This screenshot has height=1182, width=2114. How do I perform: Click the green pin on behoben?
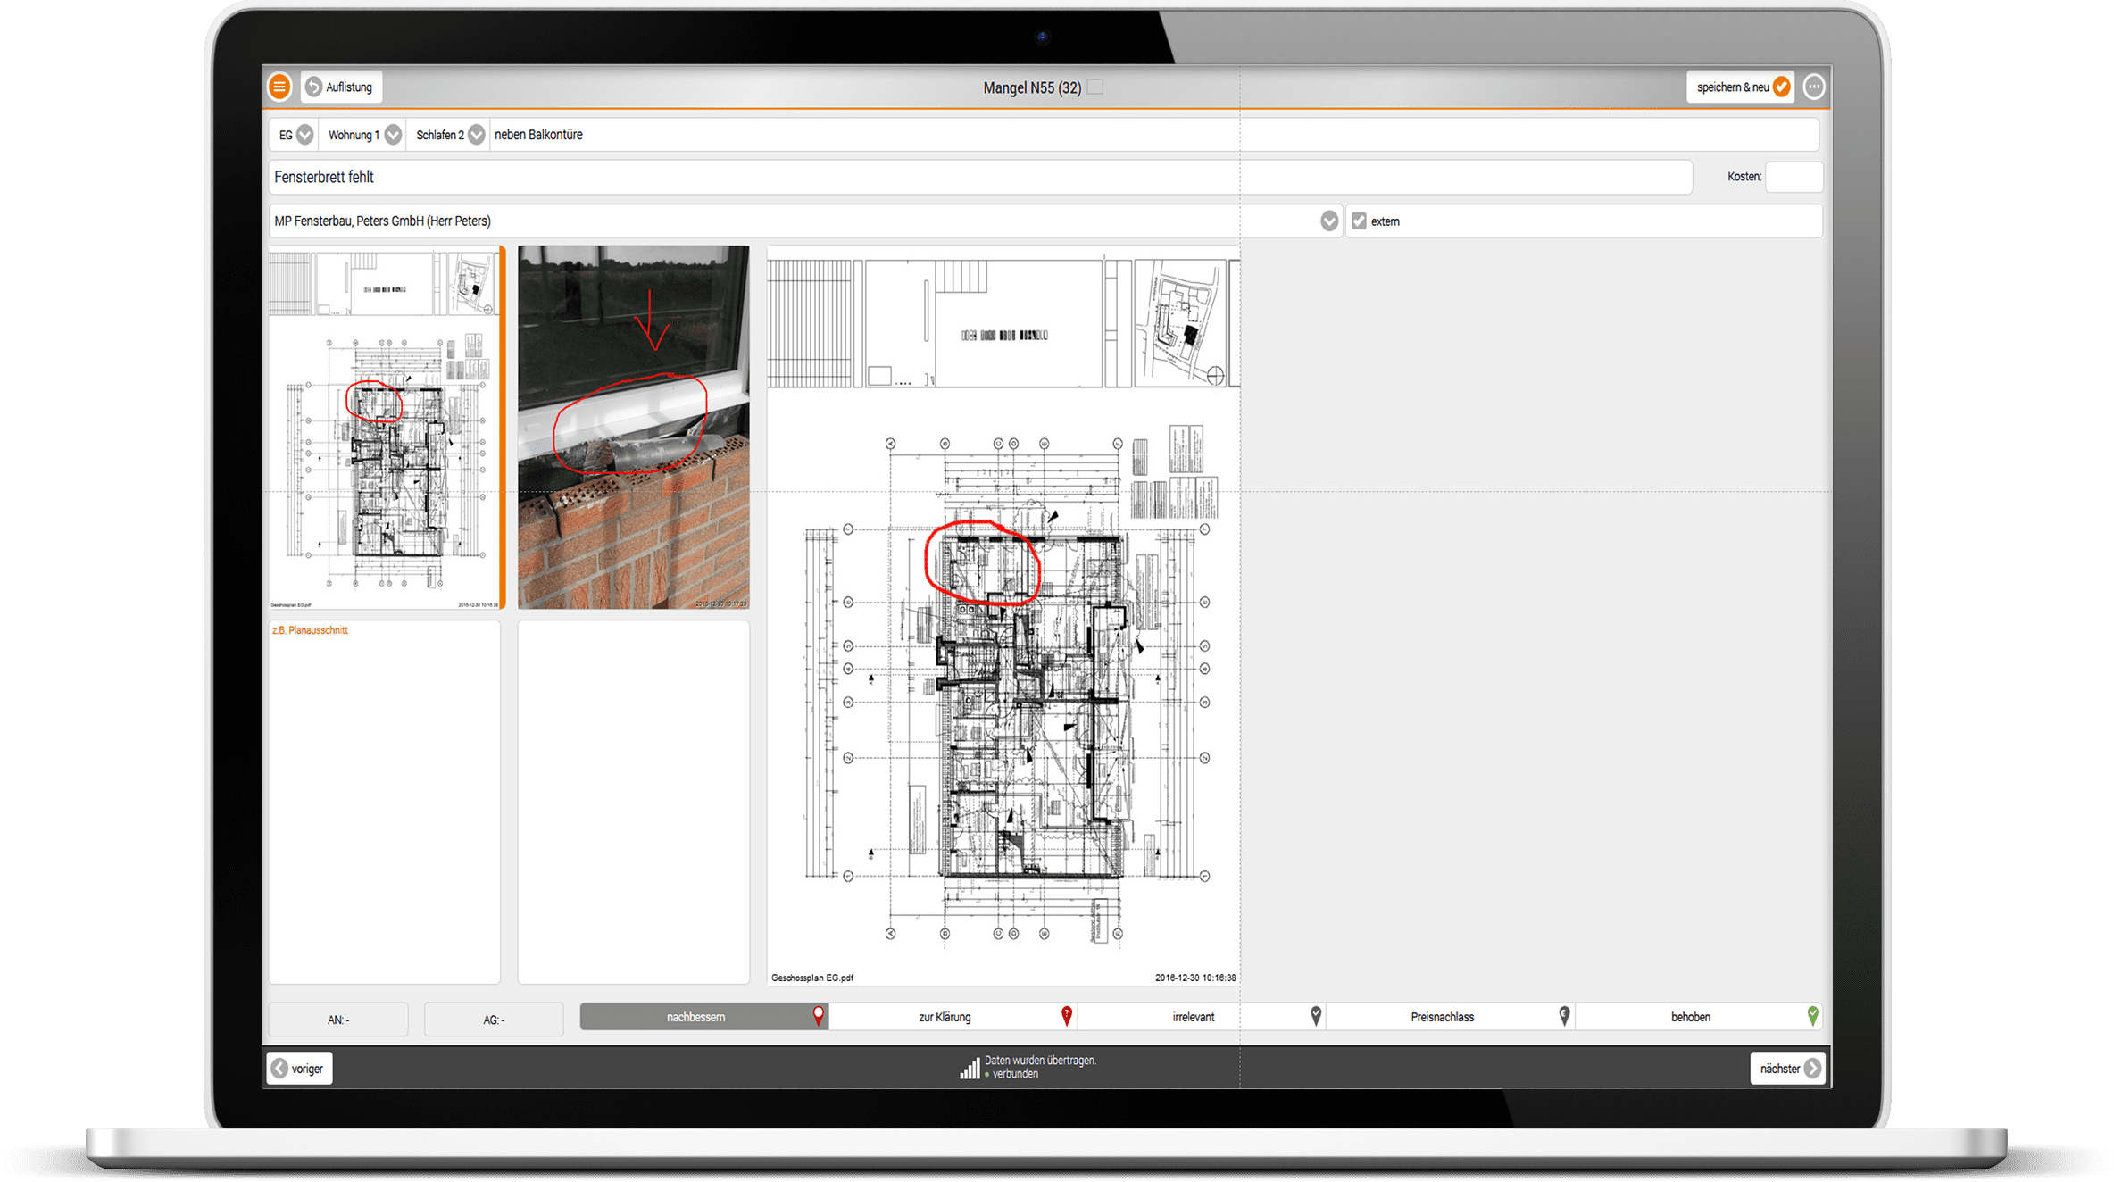(1812, 1016)
